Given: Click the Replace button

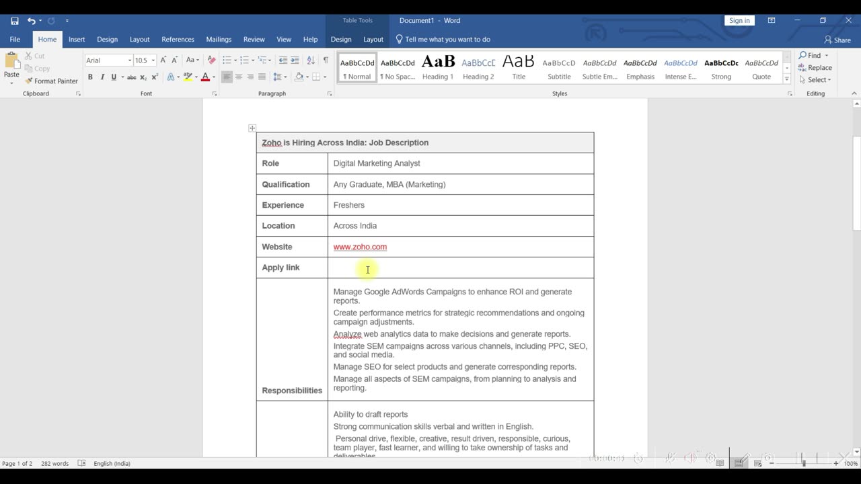Looking at the screenshot, I should click(x=815, y=67).
